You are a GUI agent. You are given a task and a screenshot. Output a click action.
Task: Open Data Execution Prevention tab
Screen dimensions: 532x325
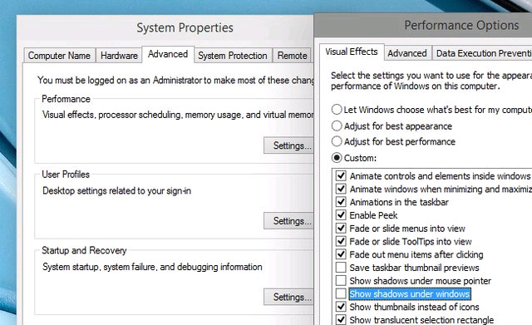[482, 53]
